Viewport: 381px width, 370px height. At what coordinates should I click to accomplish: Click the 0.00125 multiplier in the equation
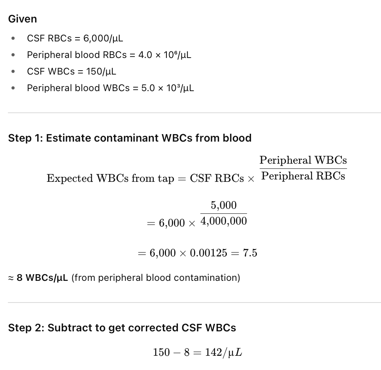pos(209,253)
